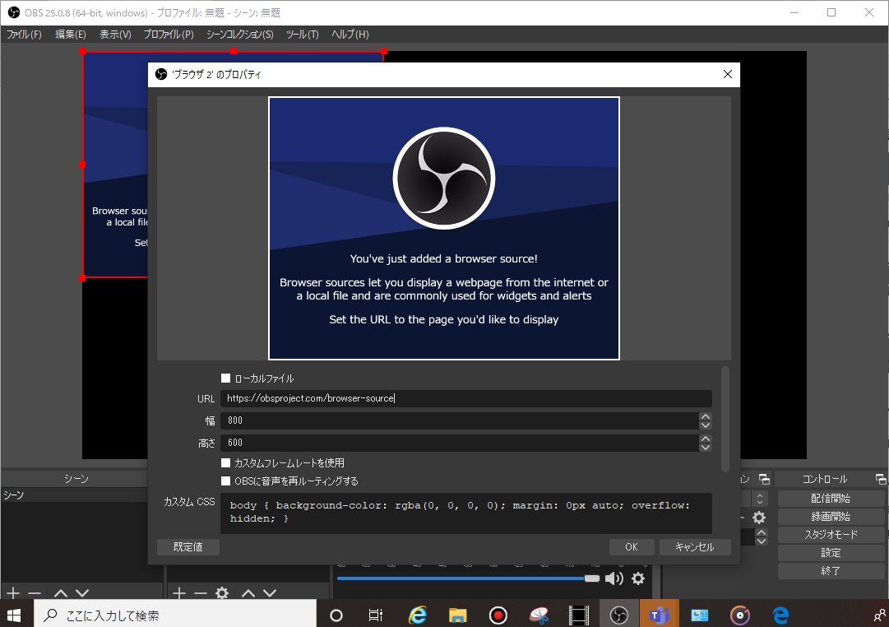Add a new scene with the plus icon in シーン panel
Viewport: 889px width, 627px height.
[x=13, y=593]
